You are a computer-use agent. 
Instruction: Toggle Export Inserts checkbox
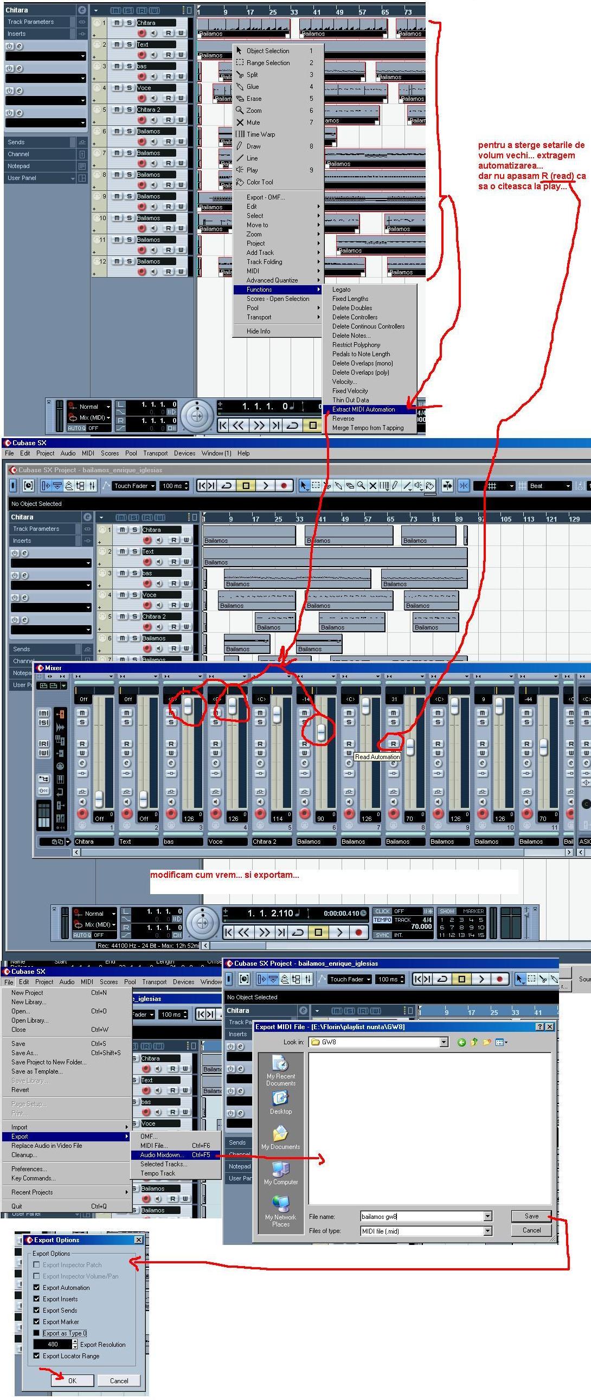pos(36,1299)
